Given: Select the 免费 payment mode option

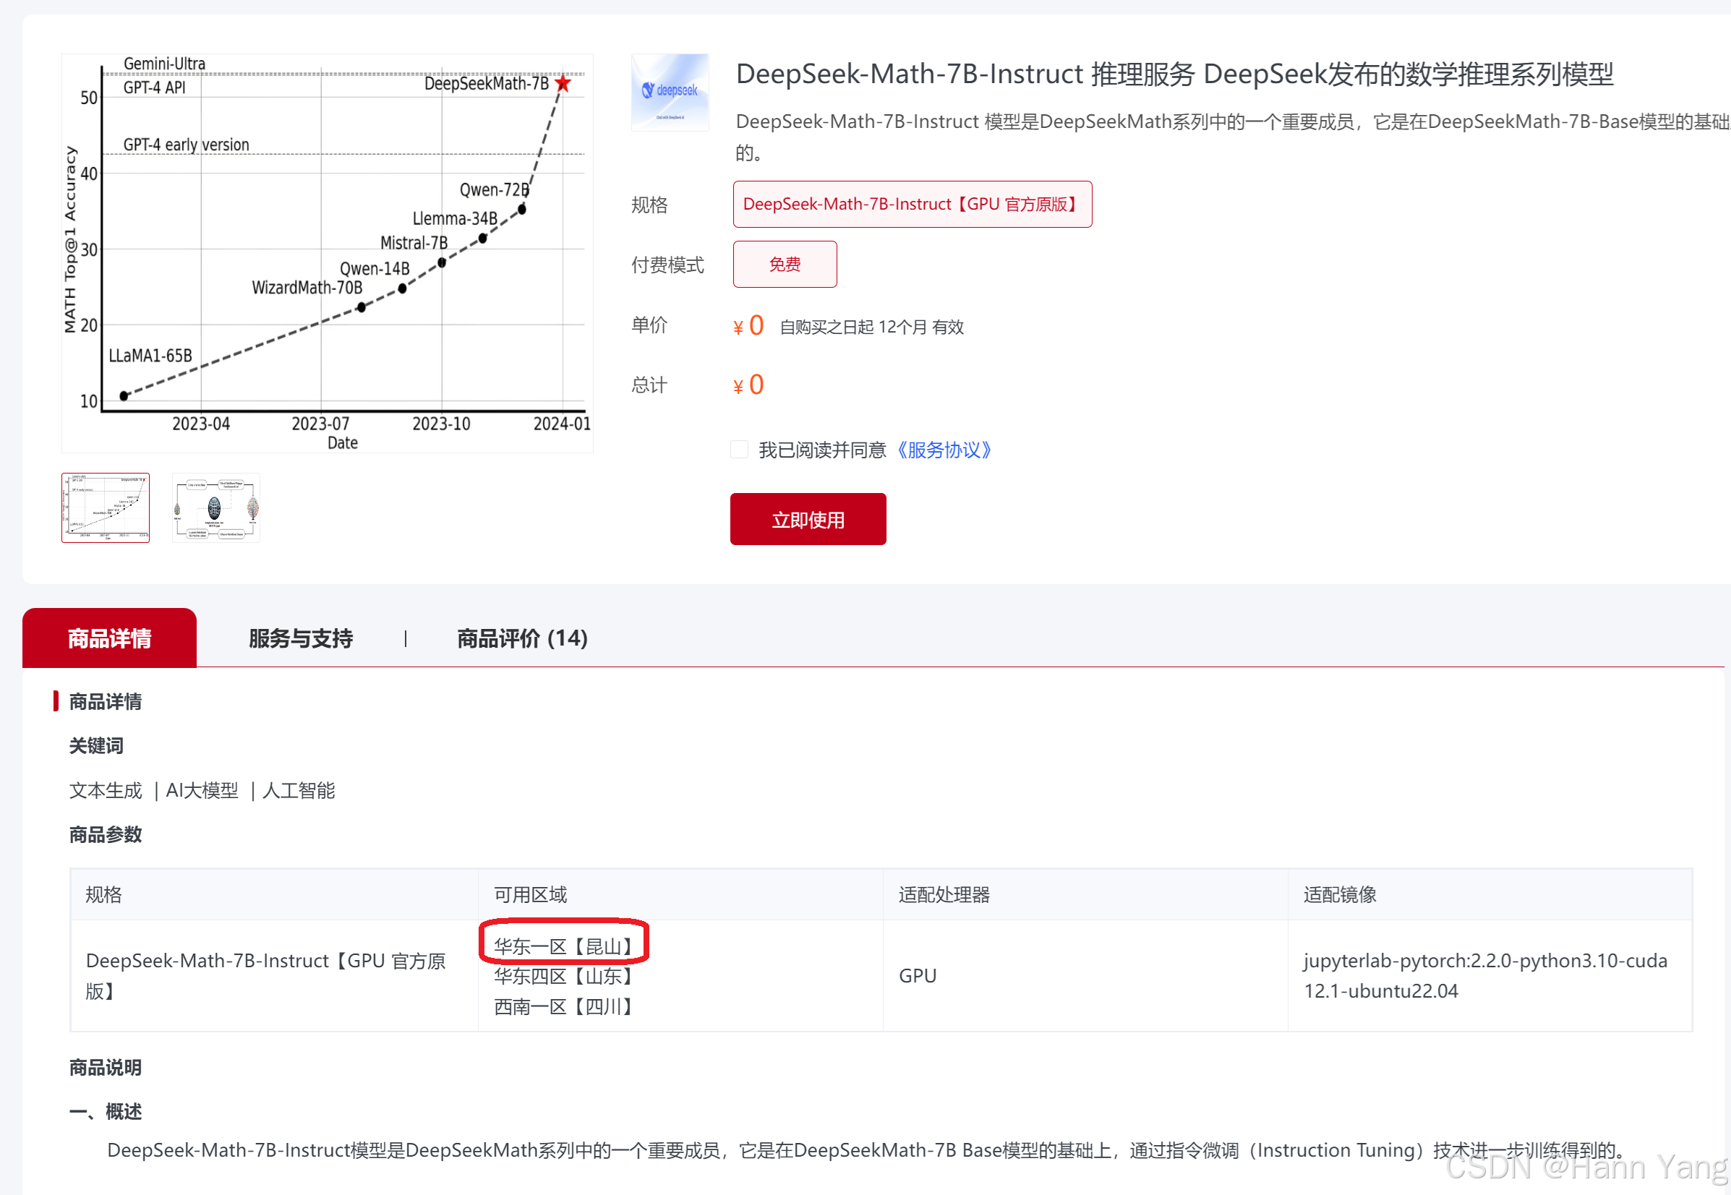Looking at the screenshot, I should 784,265.
